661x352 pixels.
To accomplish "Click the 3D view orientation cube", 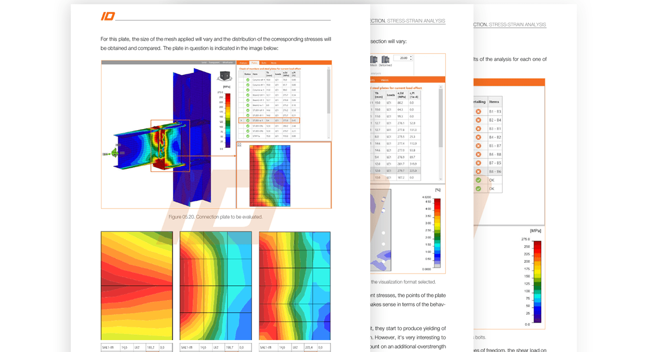I will point(225,76).
